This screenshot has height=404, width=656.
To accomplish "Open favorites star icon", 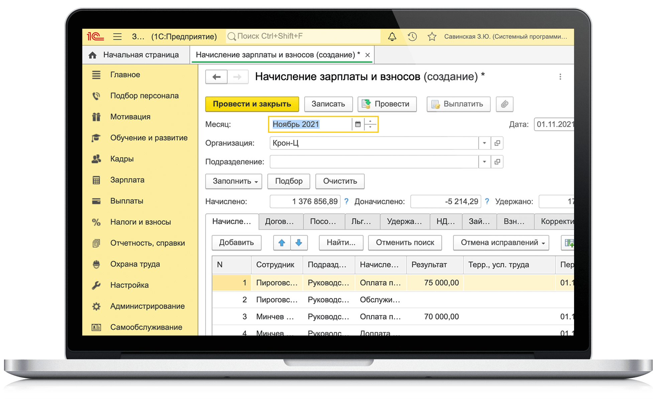I will 432,37.
